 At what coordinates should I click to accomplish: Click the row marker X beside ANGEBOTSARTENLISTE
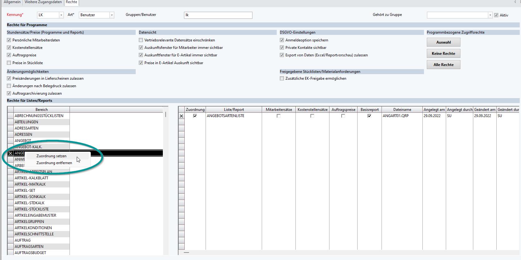181,116
